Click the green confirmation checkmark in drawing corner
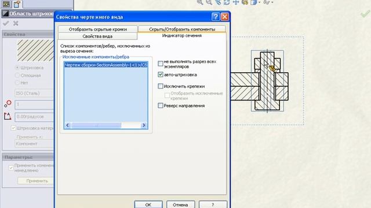Viewport: 371px width, 208px height. point(365,14)
